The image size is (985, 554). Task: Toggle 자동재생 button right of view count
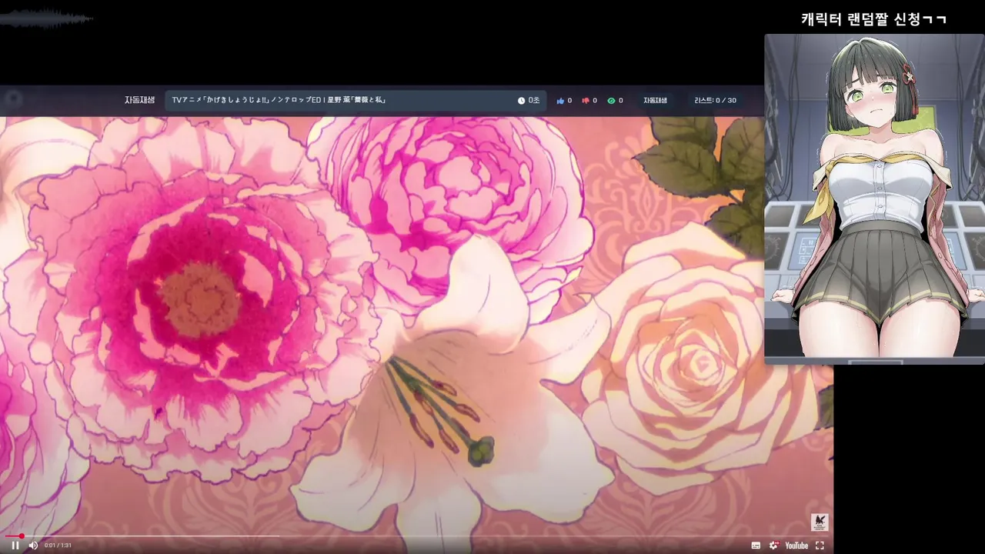[x=655, y=101]
